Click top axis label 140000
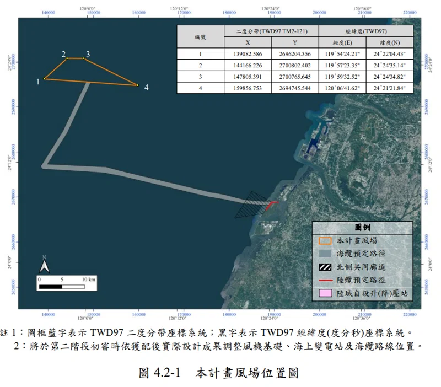Screen dimensions: 441x387 coord(49,13)
